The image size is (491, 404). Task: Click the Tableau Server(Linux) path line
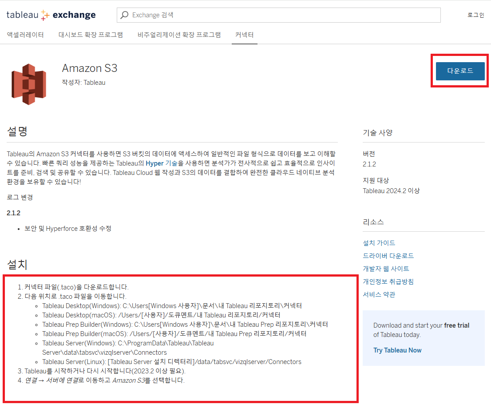[x=172, y=362]
